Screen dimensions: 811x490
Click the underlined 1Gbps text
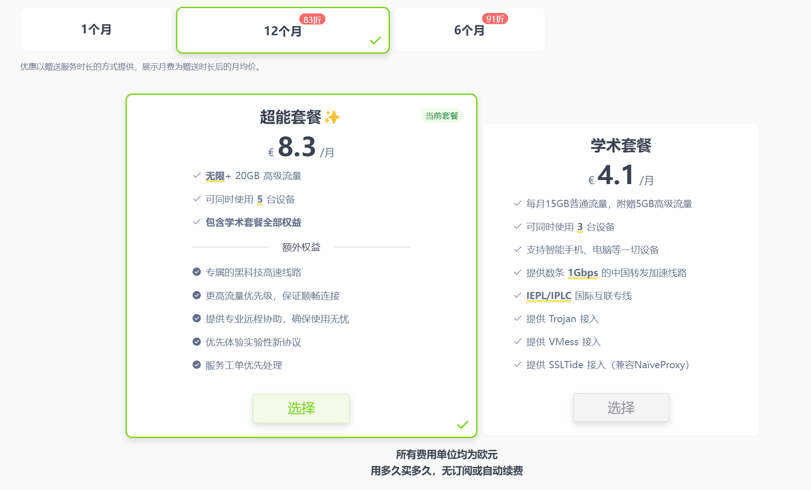[583, 273]
